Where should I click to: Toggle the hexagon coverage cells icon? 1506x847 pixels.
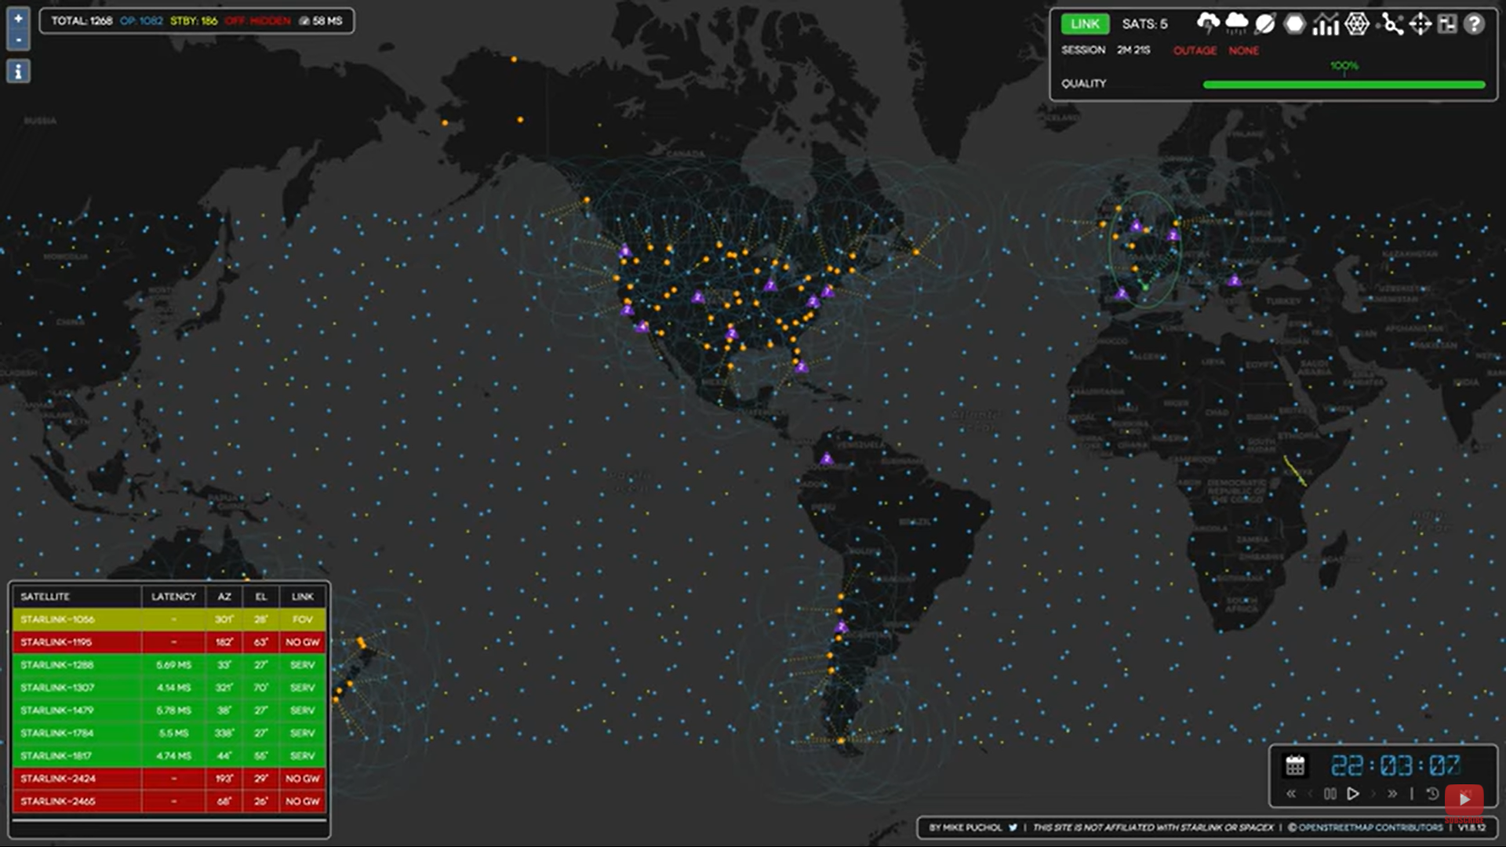click(1294, 24)
